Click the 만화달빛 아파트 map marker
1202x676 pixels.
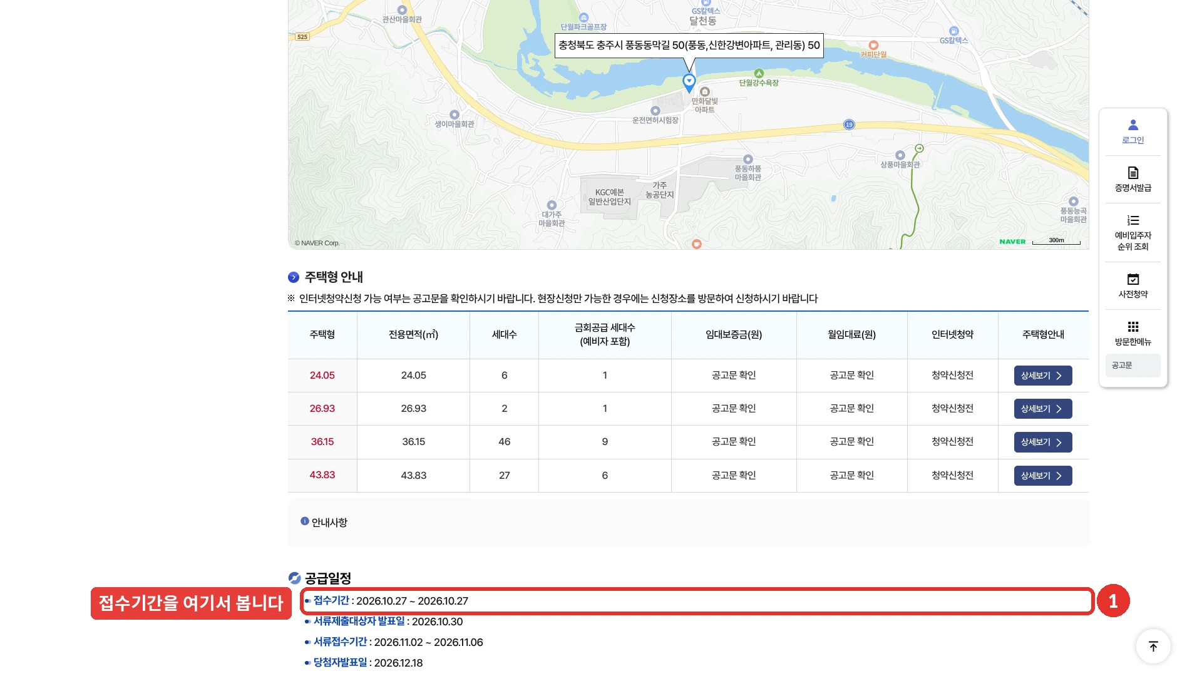704,92
